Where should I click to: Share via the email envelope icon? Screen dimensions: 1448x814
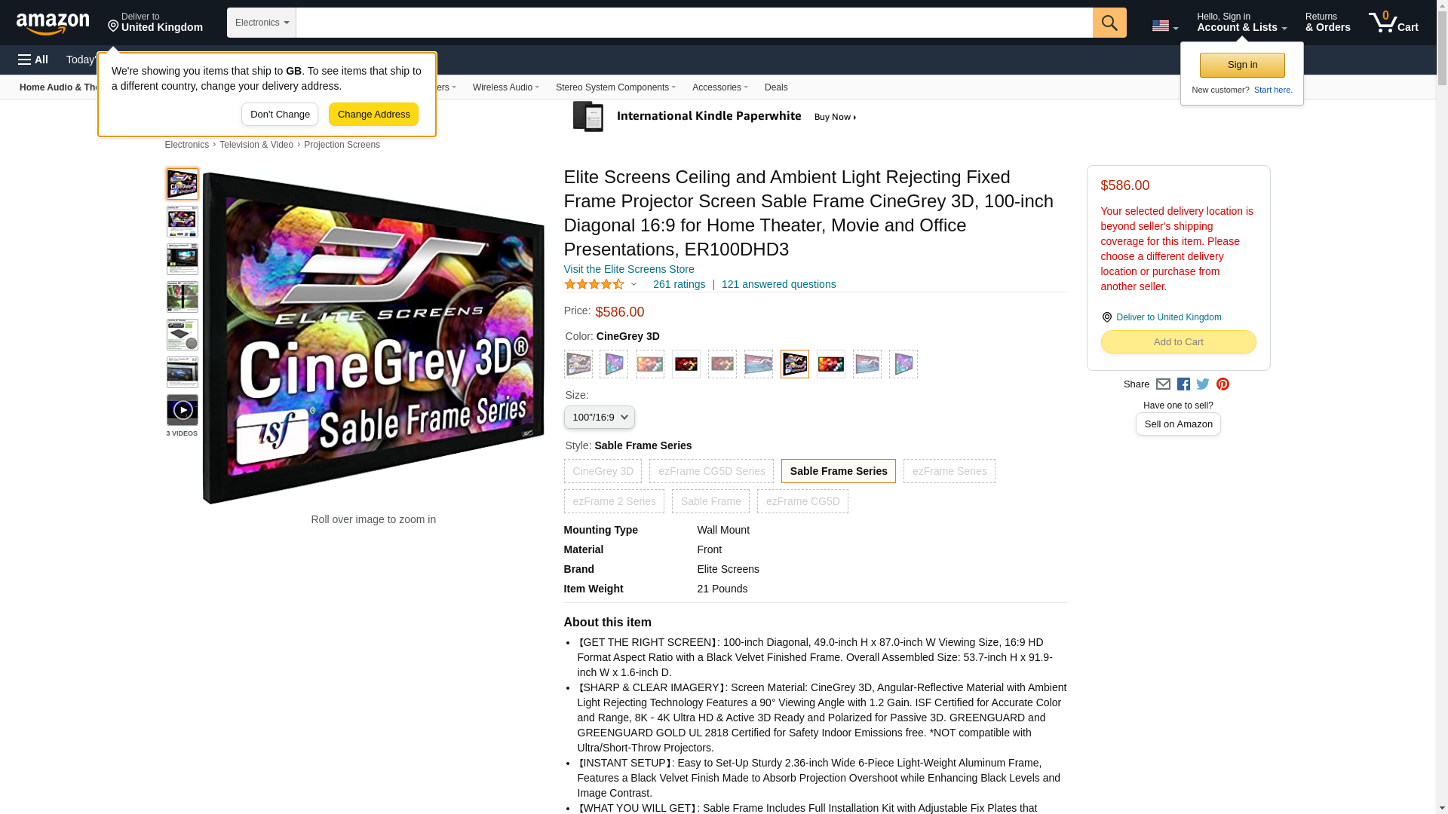click(1163, 384)
